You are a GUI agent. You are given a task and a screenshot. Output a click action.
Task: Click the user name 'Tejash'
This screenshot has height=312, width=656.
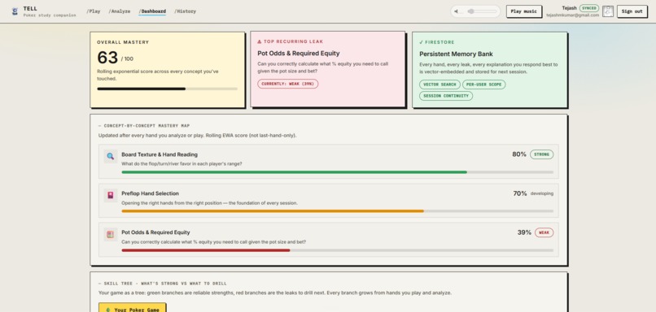tap(570, 8)
